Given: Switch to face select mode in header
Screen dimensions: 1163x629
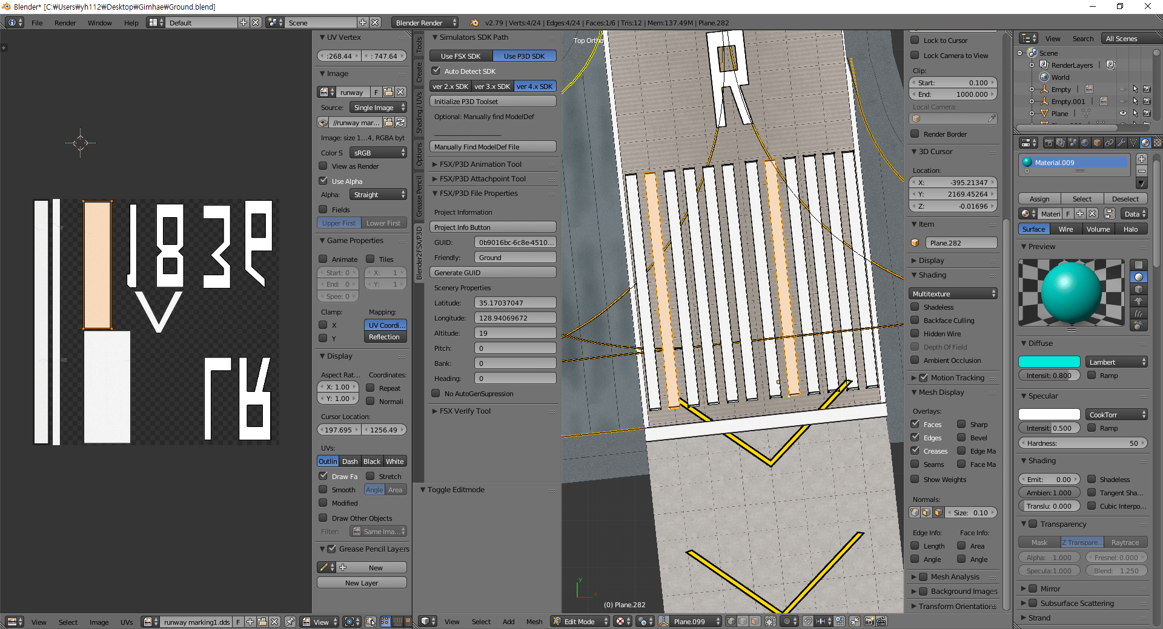Looking at the screenshot, I should [754, 622].
